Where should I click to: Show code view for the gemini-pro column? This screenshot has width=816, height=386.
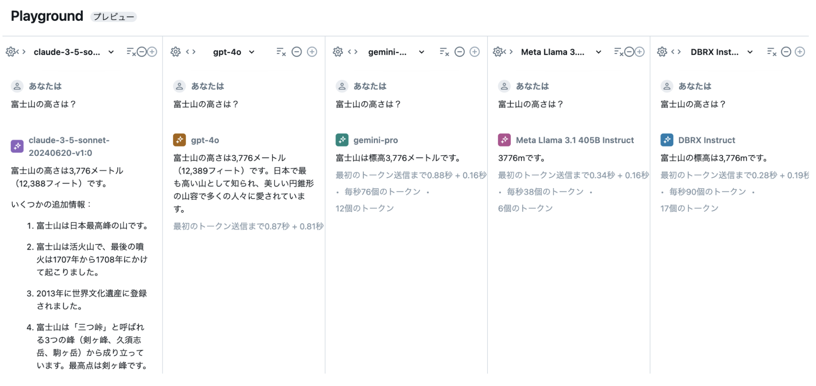tap(353, 52)
